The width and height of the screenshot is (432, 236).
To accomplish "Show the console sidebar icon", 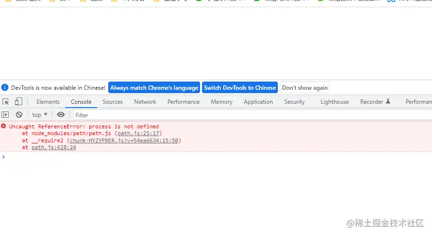I will click(5, 115).
